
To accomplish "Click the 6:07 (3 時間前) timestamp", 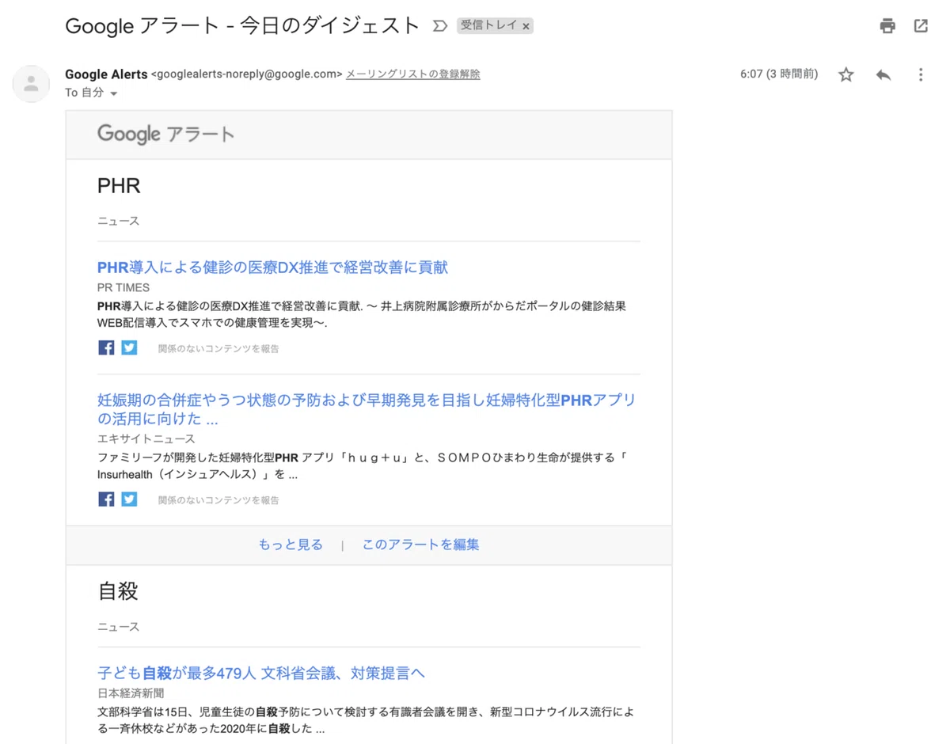I will click(779, 74).
